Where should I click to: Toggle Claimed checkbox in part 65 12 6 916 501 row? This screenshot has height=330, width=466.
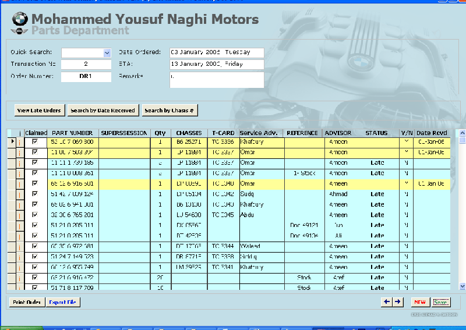35,183
